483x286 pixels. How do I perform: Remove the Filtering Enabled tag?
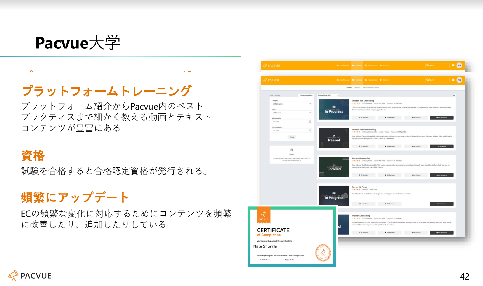(x=312, y=95)
